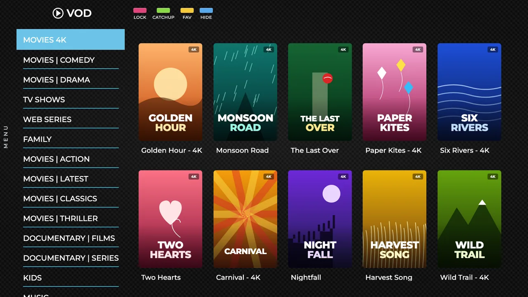Click the 'Paper Kites - 4K' title text
The height and width of the screenshot is (297, 528).
point(394,151)
